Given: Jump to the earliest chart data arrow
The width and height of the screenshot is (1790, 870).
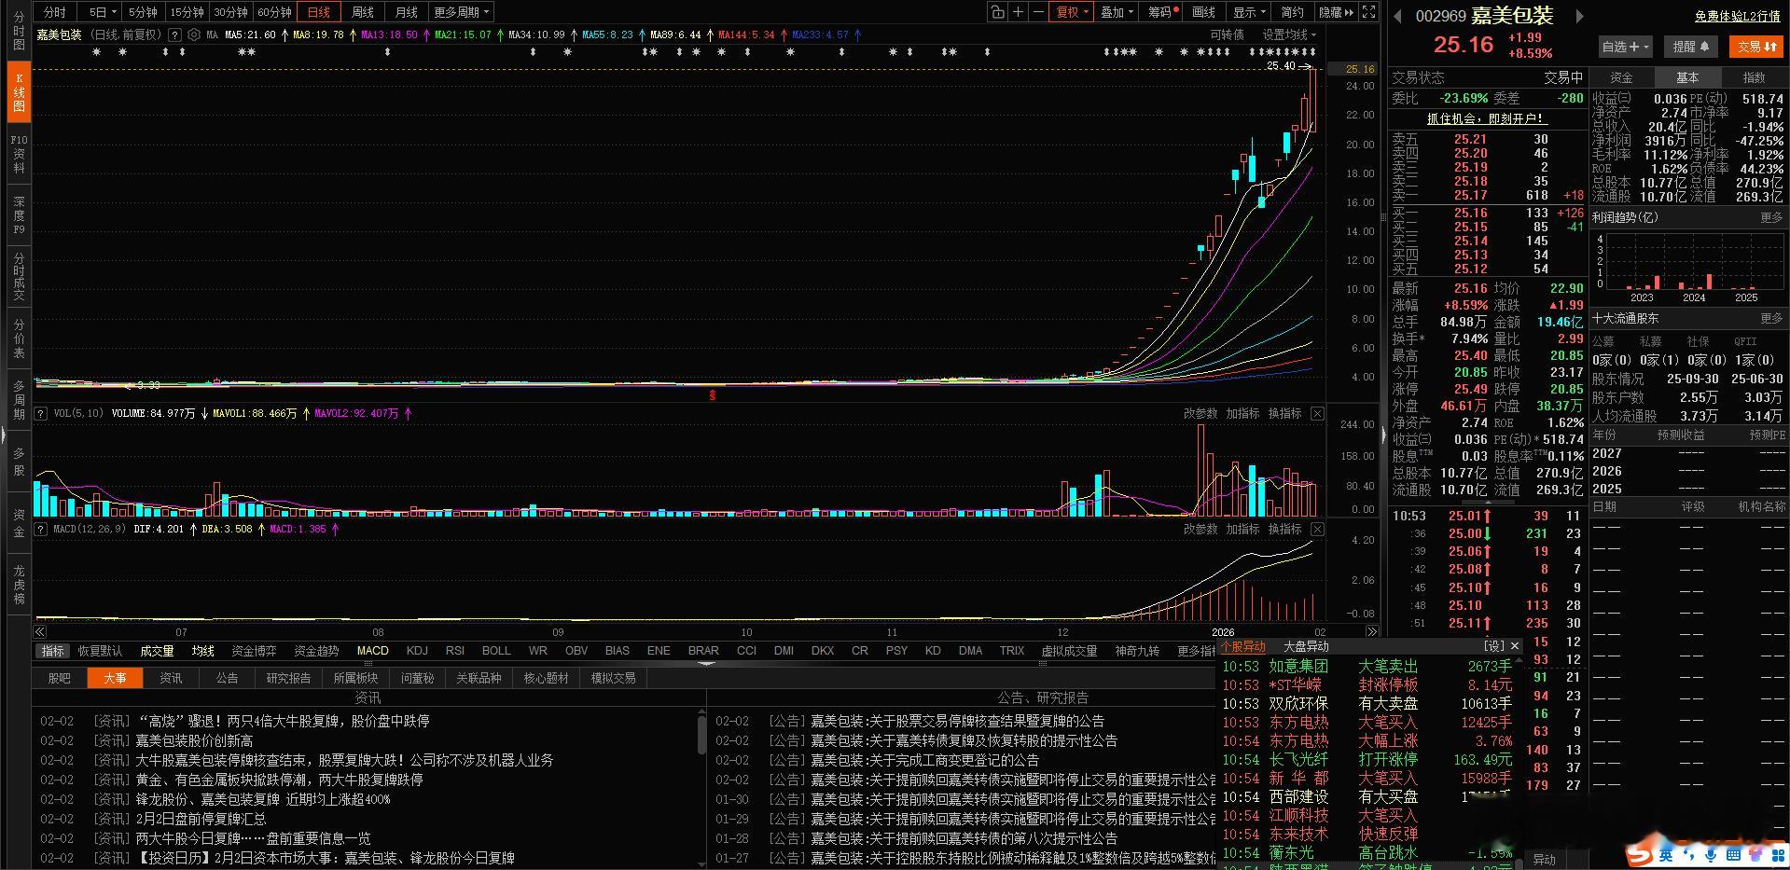Looking at the screenshot, I should [x=40, y=632].
